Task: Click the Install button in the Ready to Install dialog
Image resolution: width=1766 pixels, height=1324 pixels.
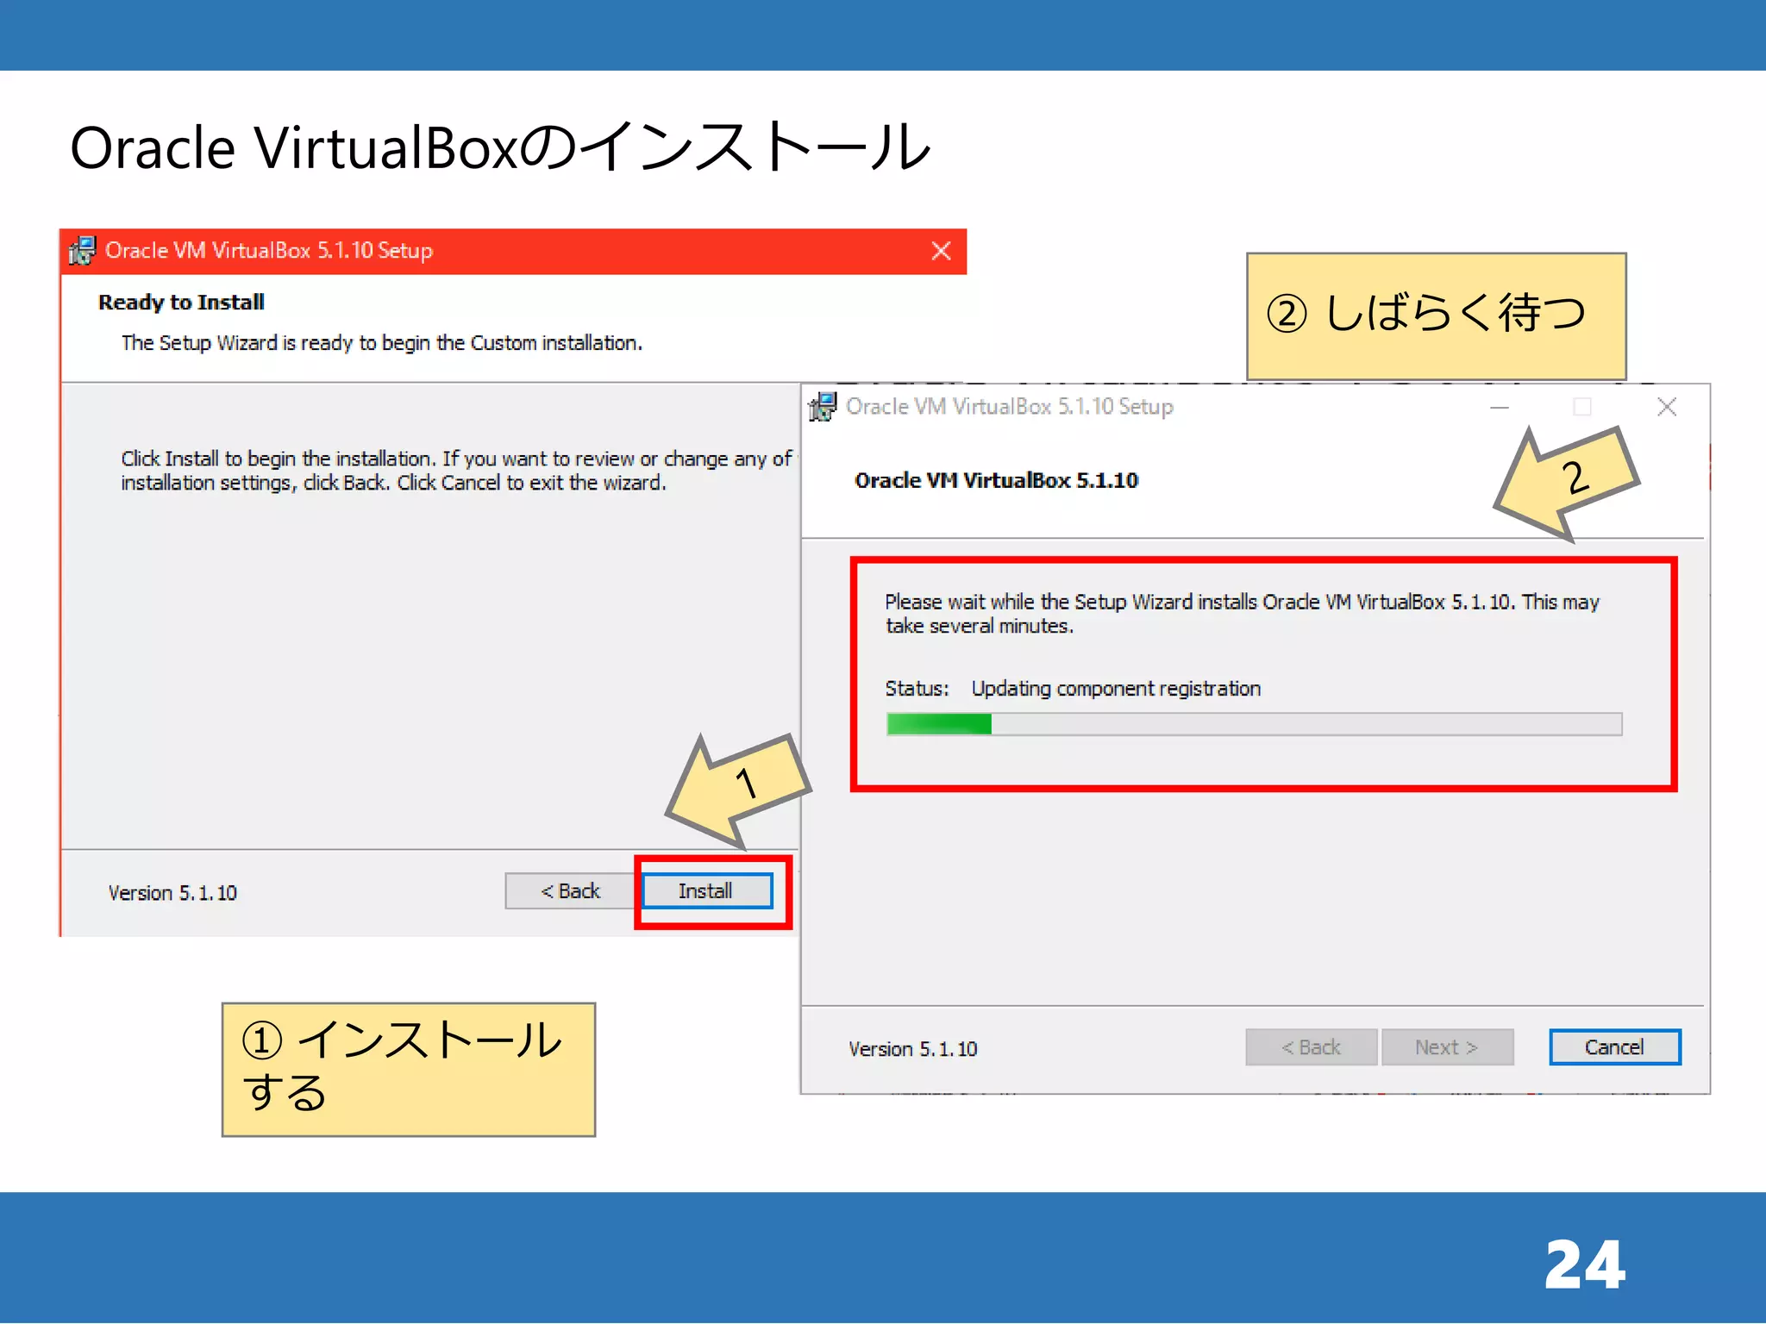Action: pyautogui.click(x=707, y=890)
